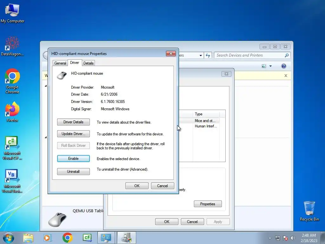Screen dimensions: 325x244
Task: Select the Driver tab
Action: pyautogui.click(x=75, y=63)
